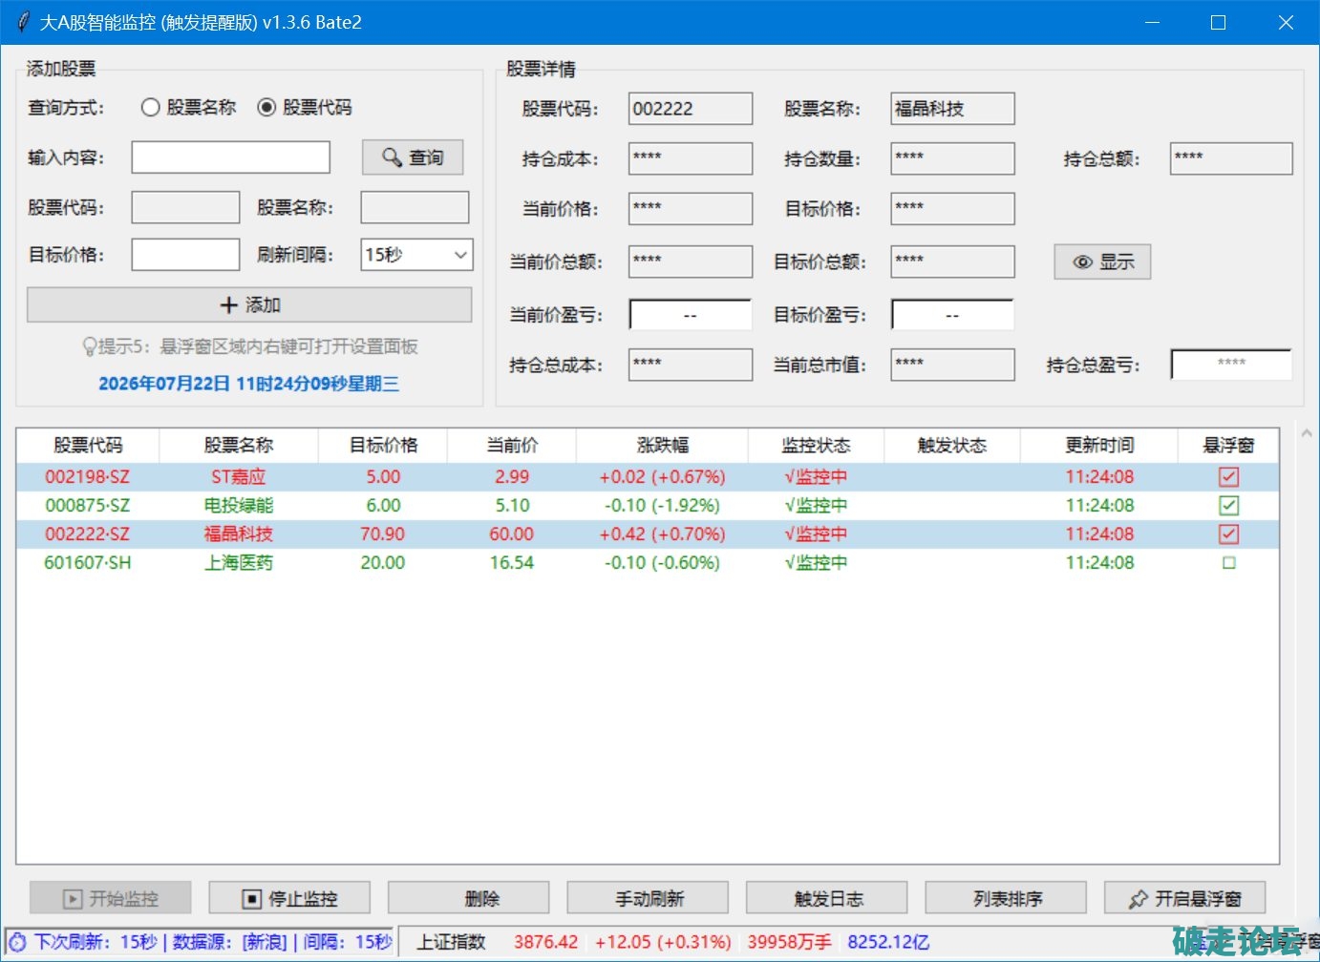Viewport: 1320px width, 962px height.
Task: Click the 停止监控 button
Action: tap(290, 898)
